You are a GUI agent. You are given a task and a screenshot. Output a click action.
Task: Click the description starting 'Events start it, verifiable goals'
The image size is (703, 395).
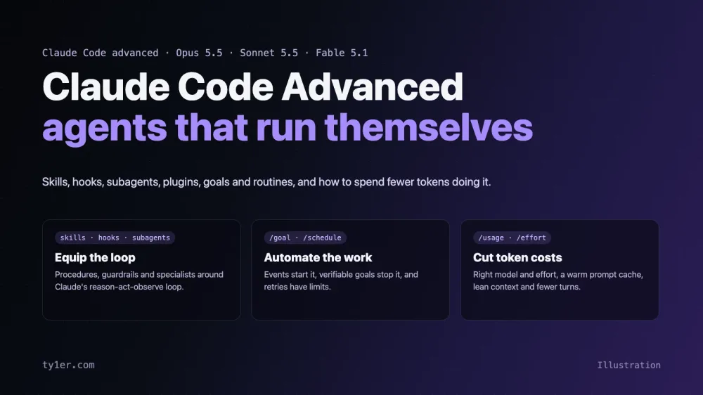tap(341, 280)
